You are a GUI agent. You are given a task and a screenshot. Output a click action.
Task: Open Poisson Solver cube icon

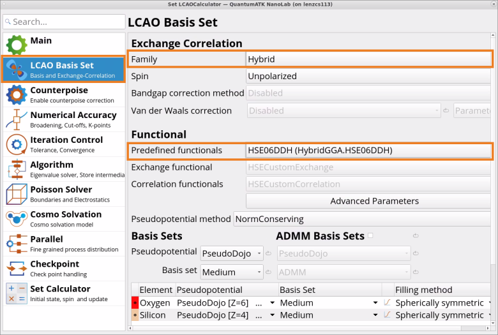point(17,195)
